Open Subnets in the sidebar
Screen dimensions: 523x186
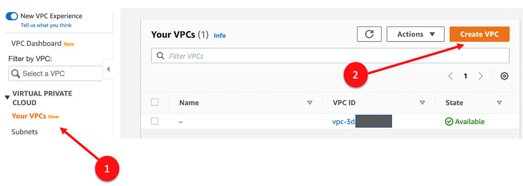tap(25, 132)
